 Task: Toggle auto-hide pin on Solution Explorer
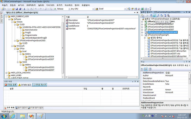click(186, 12)
